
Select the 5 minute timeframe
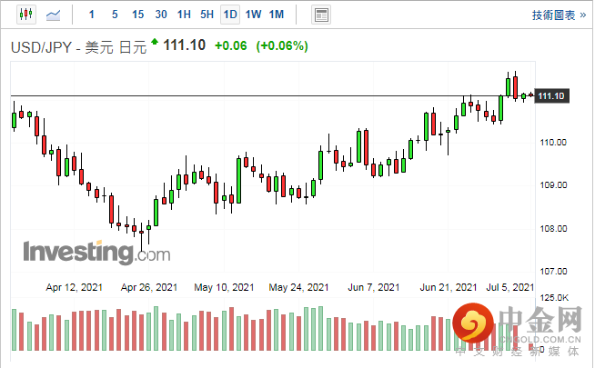click(115, 15)
